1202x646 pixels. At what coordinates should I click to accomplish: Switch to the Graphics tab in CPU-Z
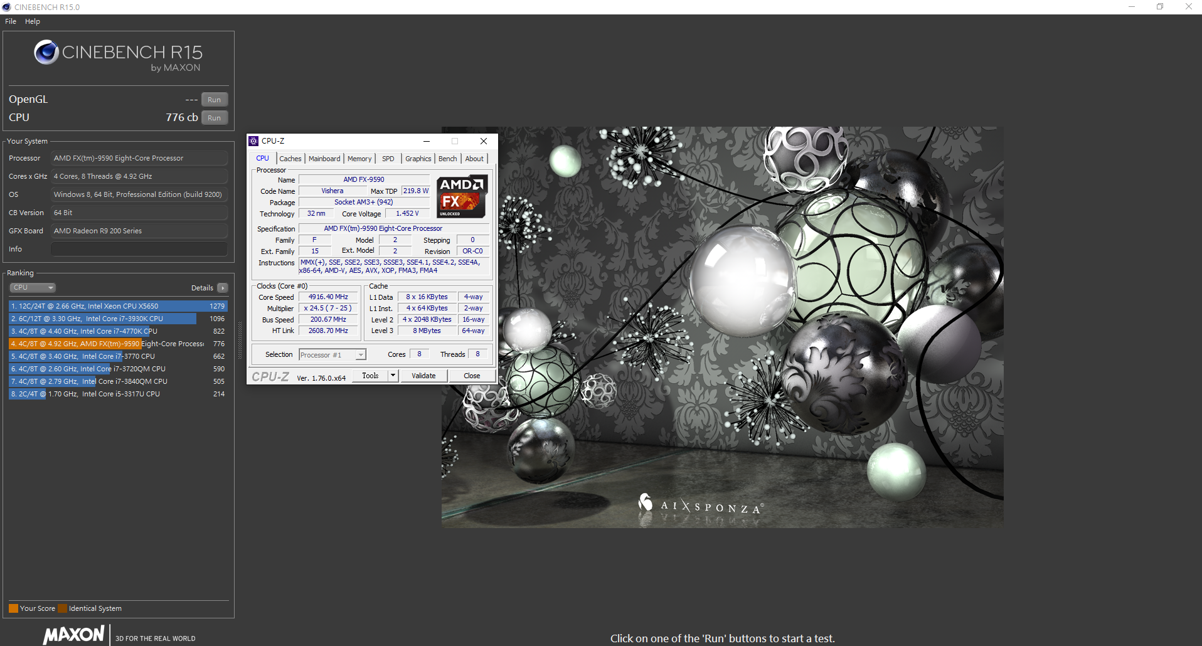click(x=418, y=159)
